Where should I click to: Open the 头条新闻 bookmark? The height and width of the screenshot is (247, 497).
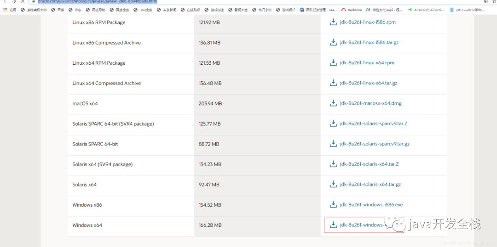pyautogui.click(x=167, y=10)
